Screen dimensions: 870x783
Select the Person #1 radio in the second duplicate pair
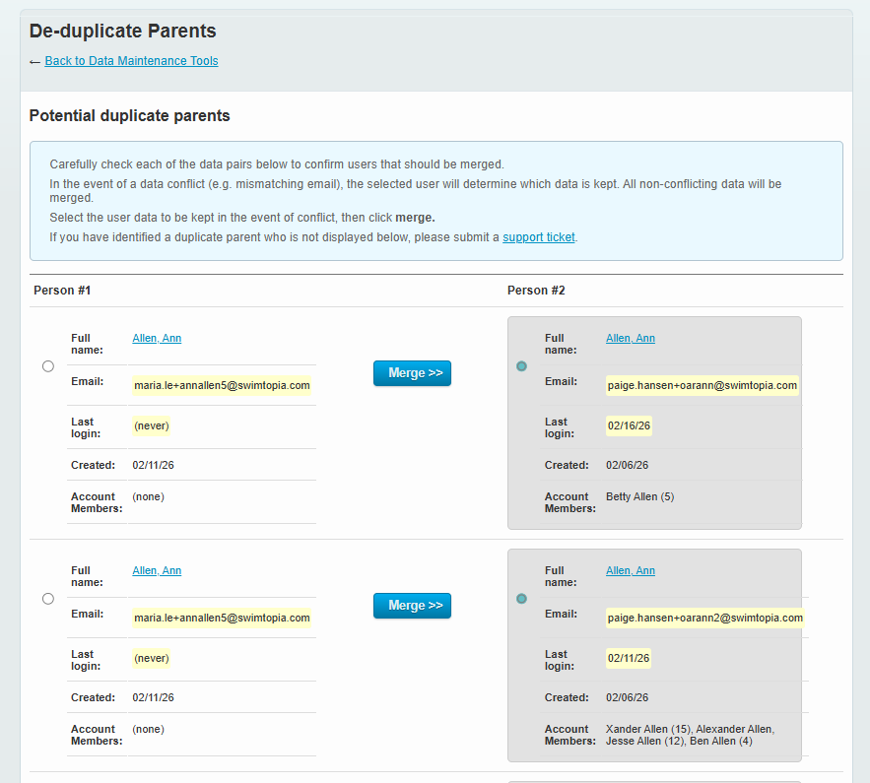pos(47,598)
